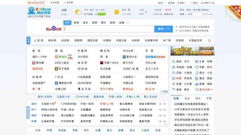Screen dimensions: 241x135
Task: Expand more search types after 地图
Action: click(x=128, y=22)
